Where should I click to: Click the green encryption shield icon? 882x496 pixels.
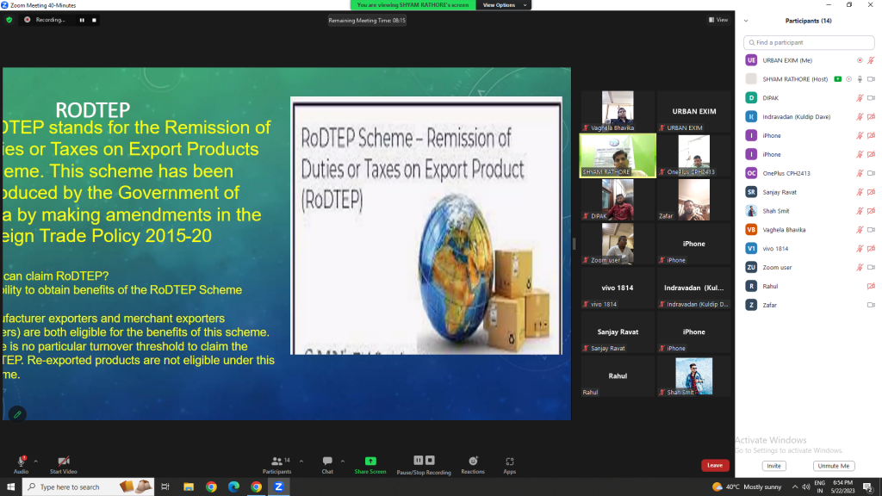pos(9,20)
